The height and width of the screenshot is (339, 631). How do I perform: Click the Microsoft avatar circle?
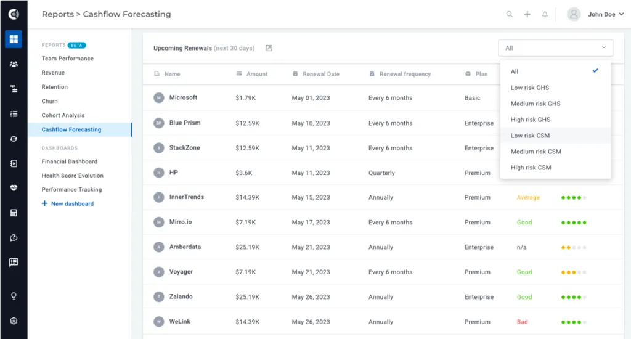click(x=159, y=98)
